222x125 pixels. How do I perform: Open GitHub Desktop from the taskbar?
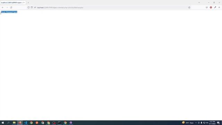point(71,123)
